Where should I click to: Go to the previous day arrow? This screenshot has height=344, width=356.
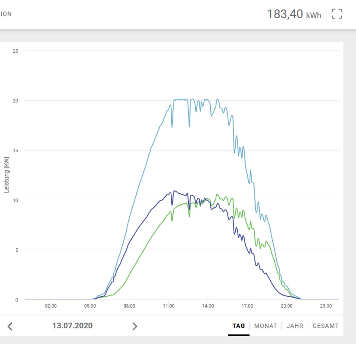(x=10, y=326)
